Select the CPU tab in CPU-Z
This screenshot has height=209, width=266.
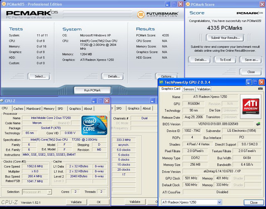tap(4, 108)
